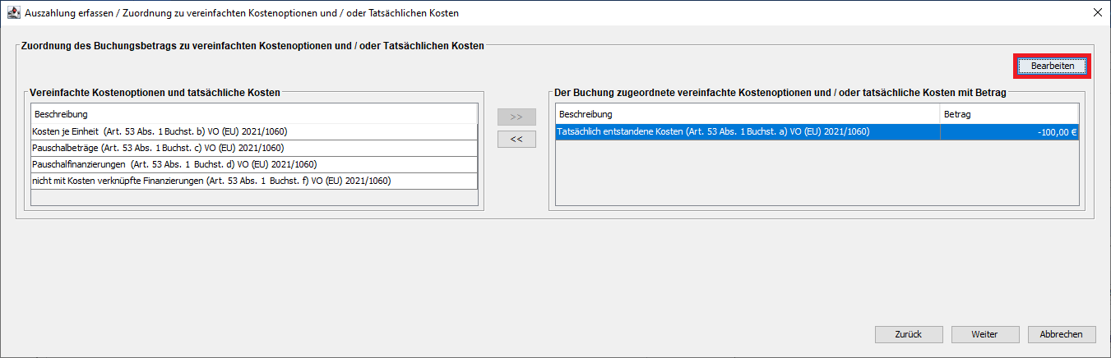This screenshot has width=1111, height=358.
Task: Click the >> assign arrow button
Action: (516, 117)
